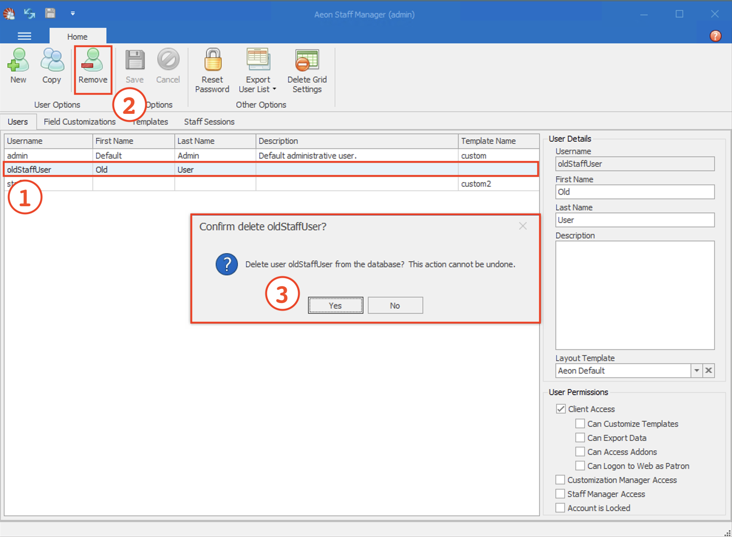The width and height of the screenshot is (732, 537).
Task: Click No to cancel deleting oldStaffUser
Action: pyautogui.click(x=395, y=305)
